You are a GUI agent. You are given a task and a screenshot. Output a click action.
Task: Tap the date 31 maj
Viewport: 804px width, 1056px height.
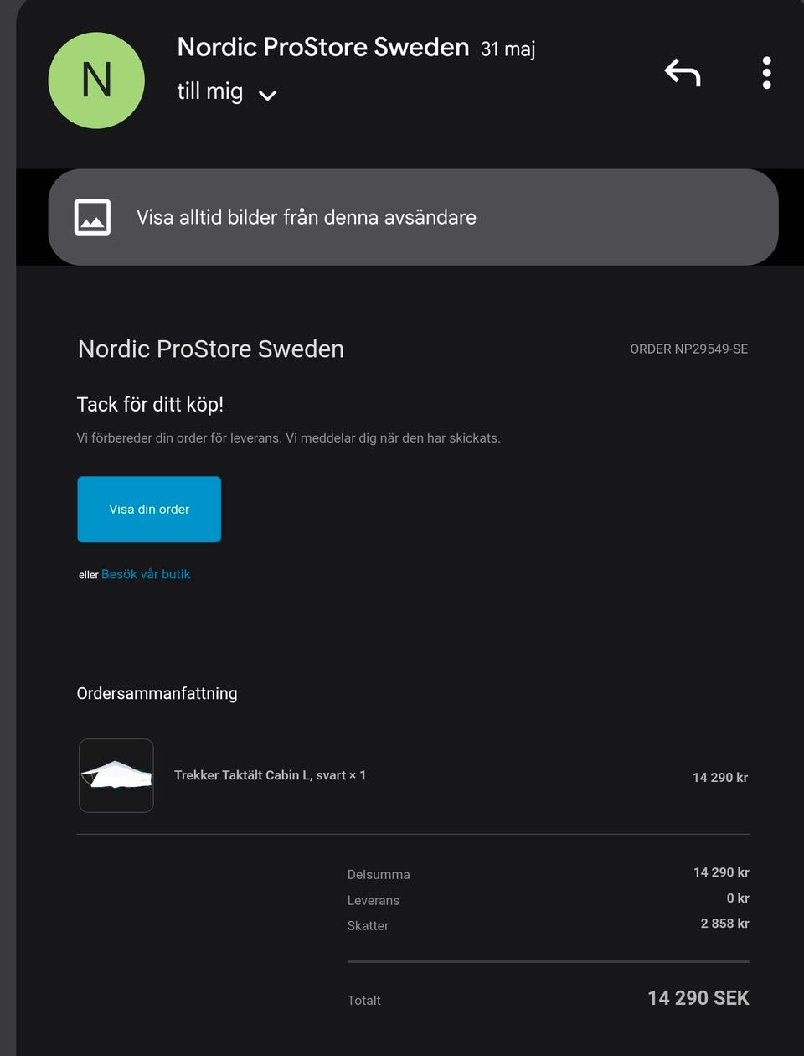click(508, 49)
